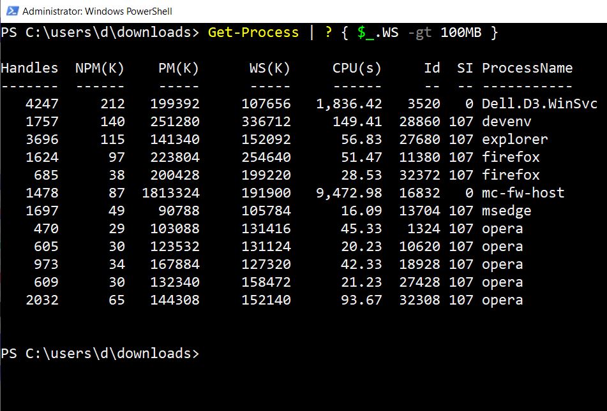This screenshot has width=607, height=411.
Task: Click the msedge process name
Action: click(x=506, y=211)
